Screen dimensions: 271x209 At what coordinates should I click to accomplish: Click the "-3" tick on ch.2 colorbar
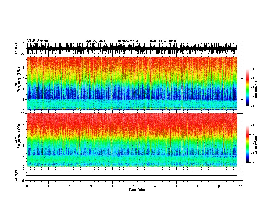click(x=252, y=125)
